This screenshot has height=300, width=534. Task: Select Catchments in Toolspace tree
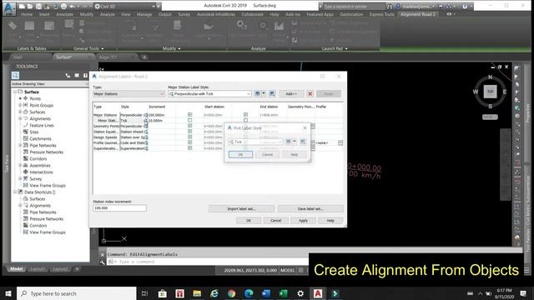pyautogui.click(x=40, y=139)
